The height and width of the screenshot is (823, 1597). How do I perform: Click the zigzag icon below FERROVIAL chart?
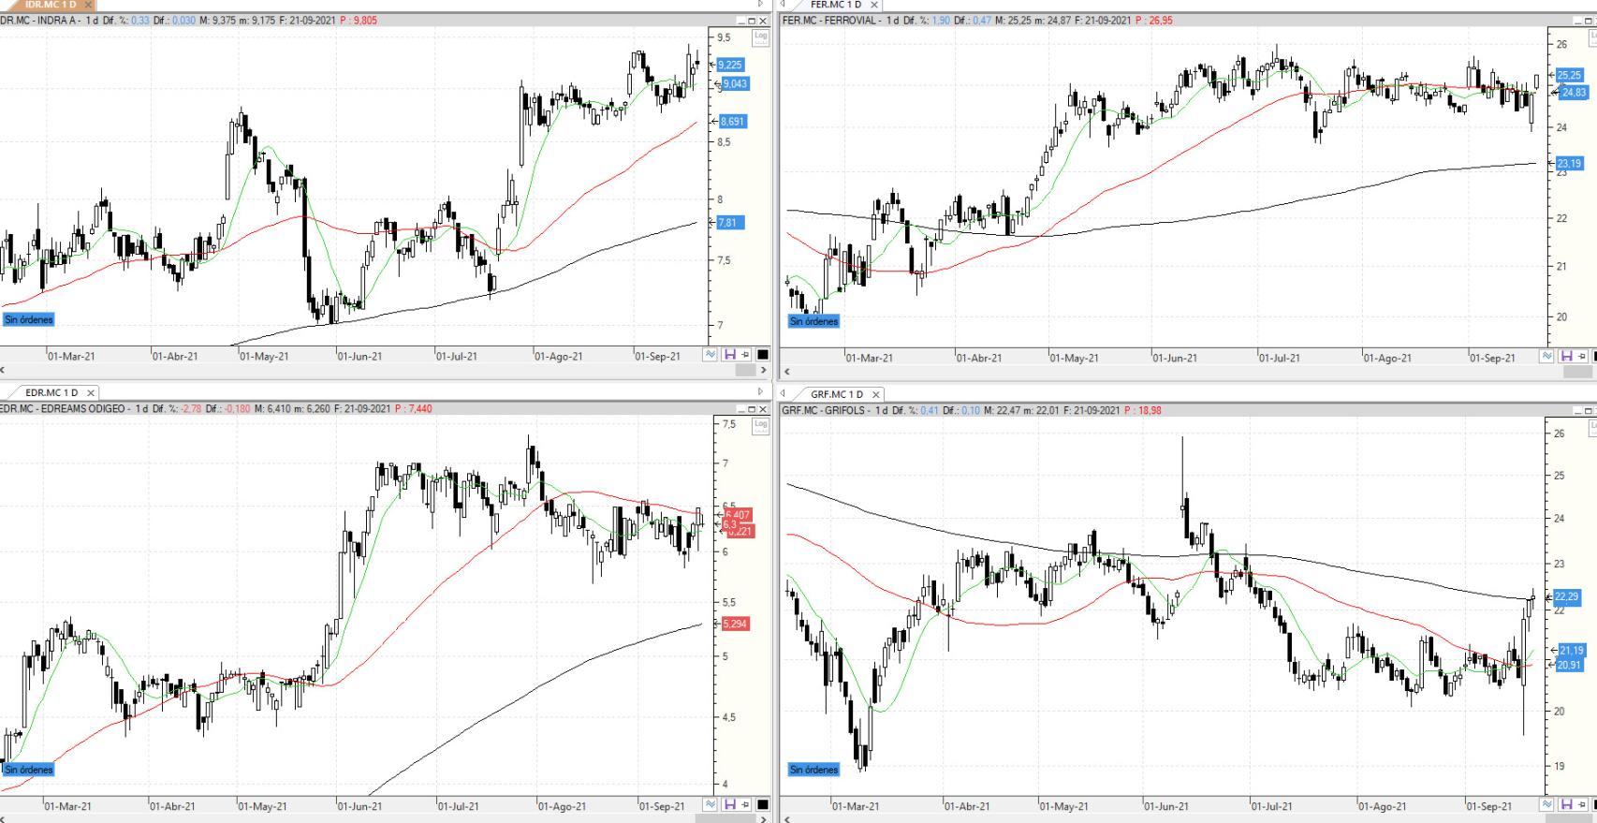click(1546, 357)
